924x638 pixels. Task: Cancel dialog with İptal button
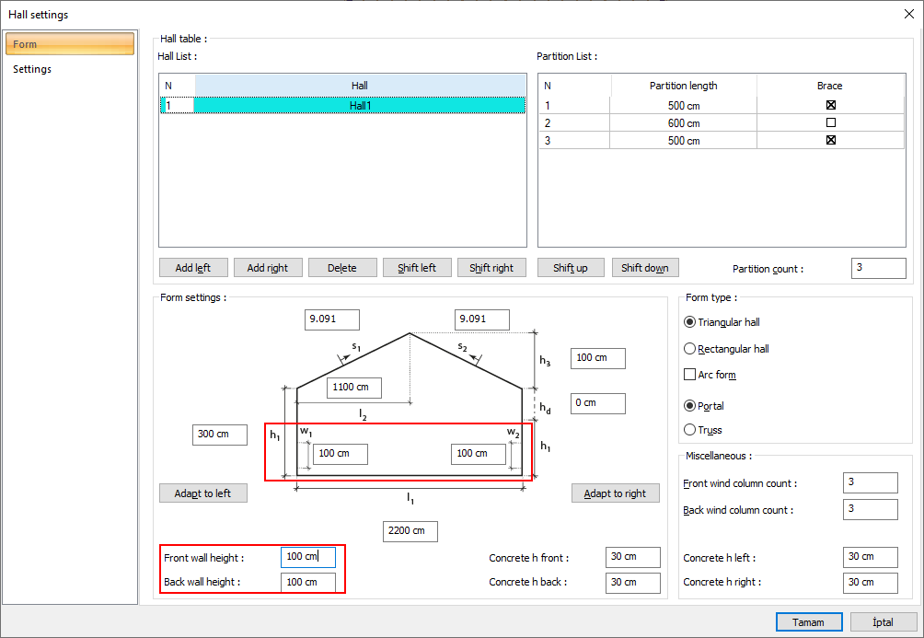click(883, 622)
